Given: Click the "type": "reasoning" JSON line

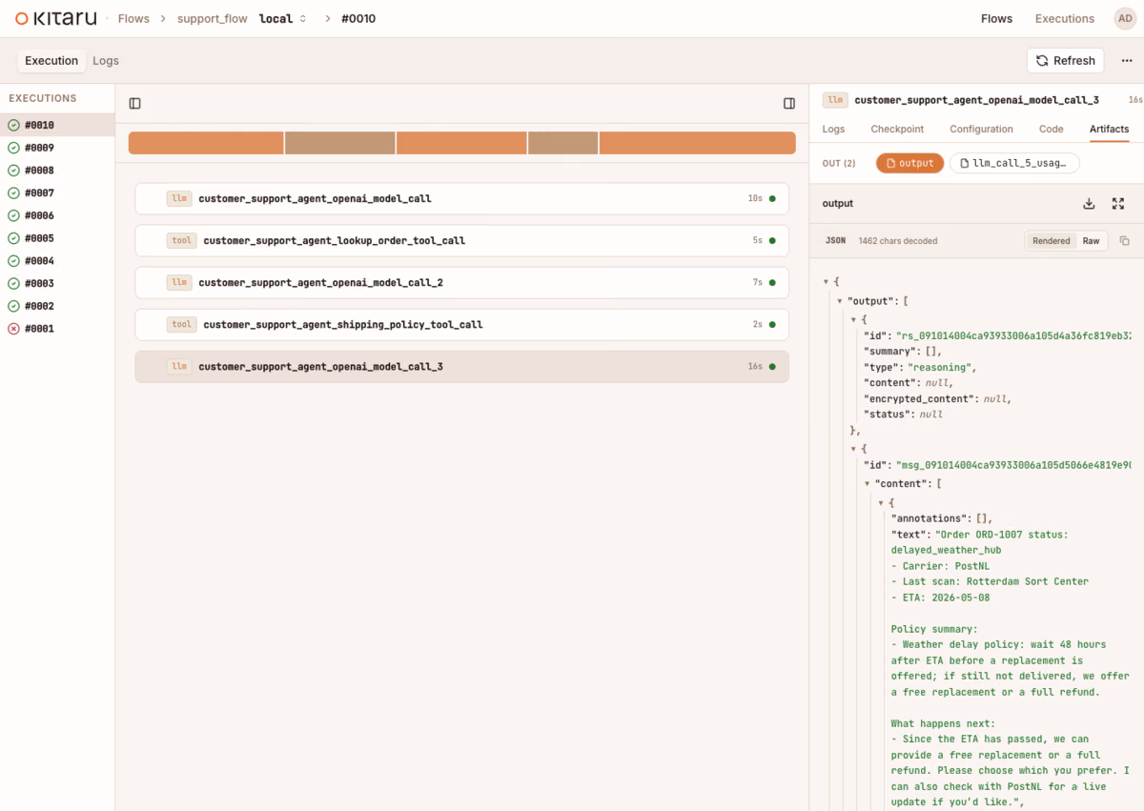Looking at the screenshot, I should pos(920,367).
